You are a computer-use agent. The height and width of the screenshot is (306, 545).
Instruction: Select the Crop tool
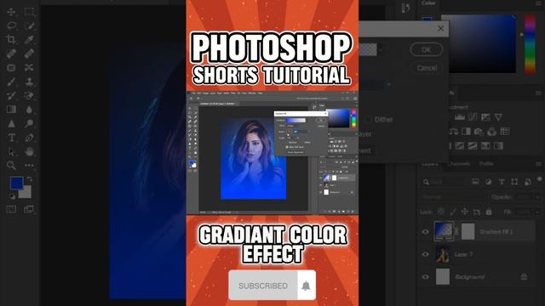(x=11, y=39)
